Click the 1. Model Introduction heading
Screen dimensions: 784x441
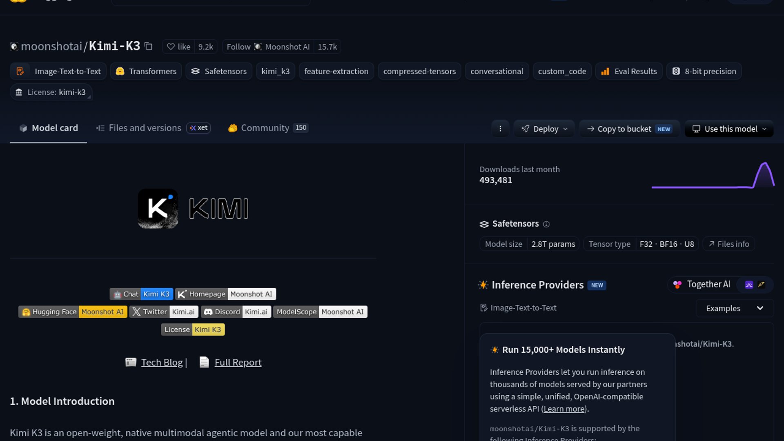tap(62, 401)
